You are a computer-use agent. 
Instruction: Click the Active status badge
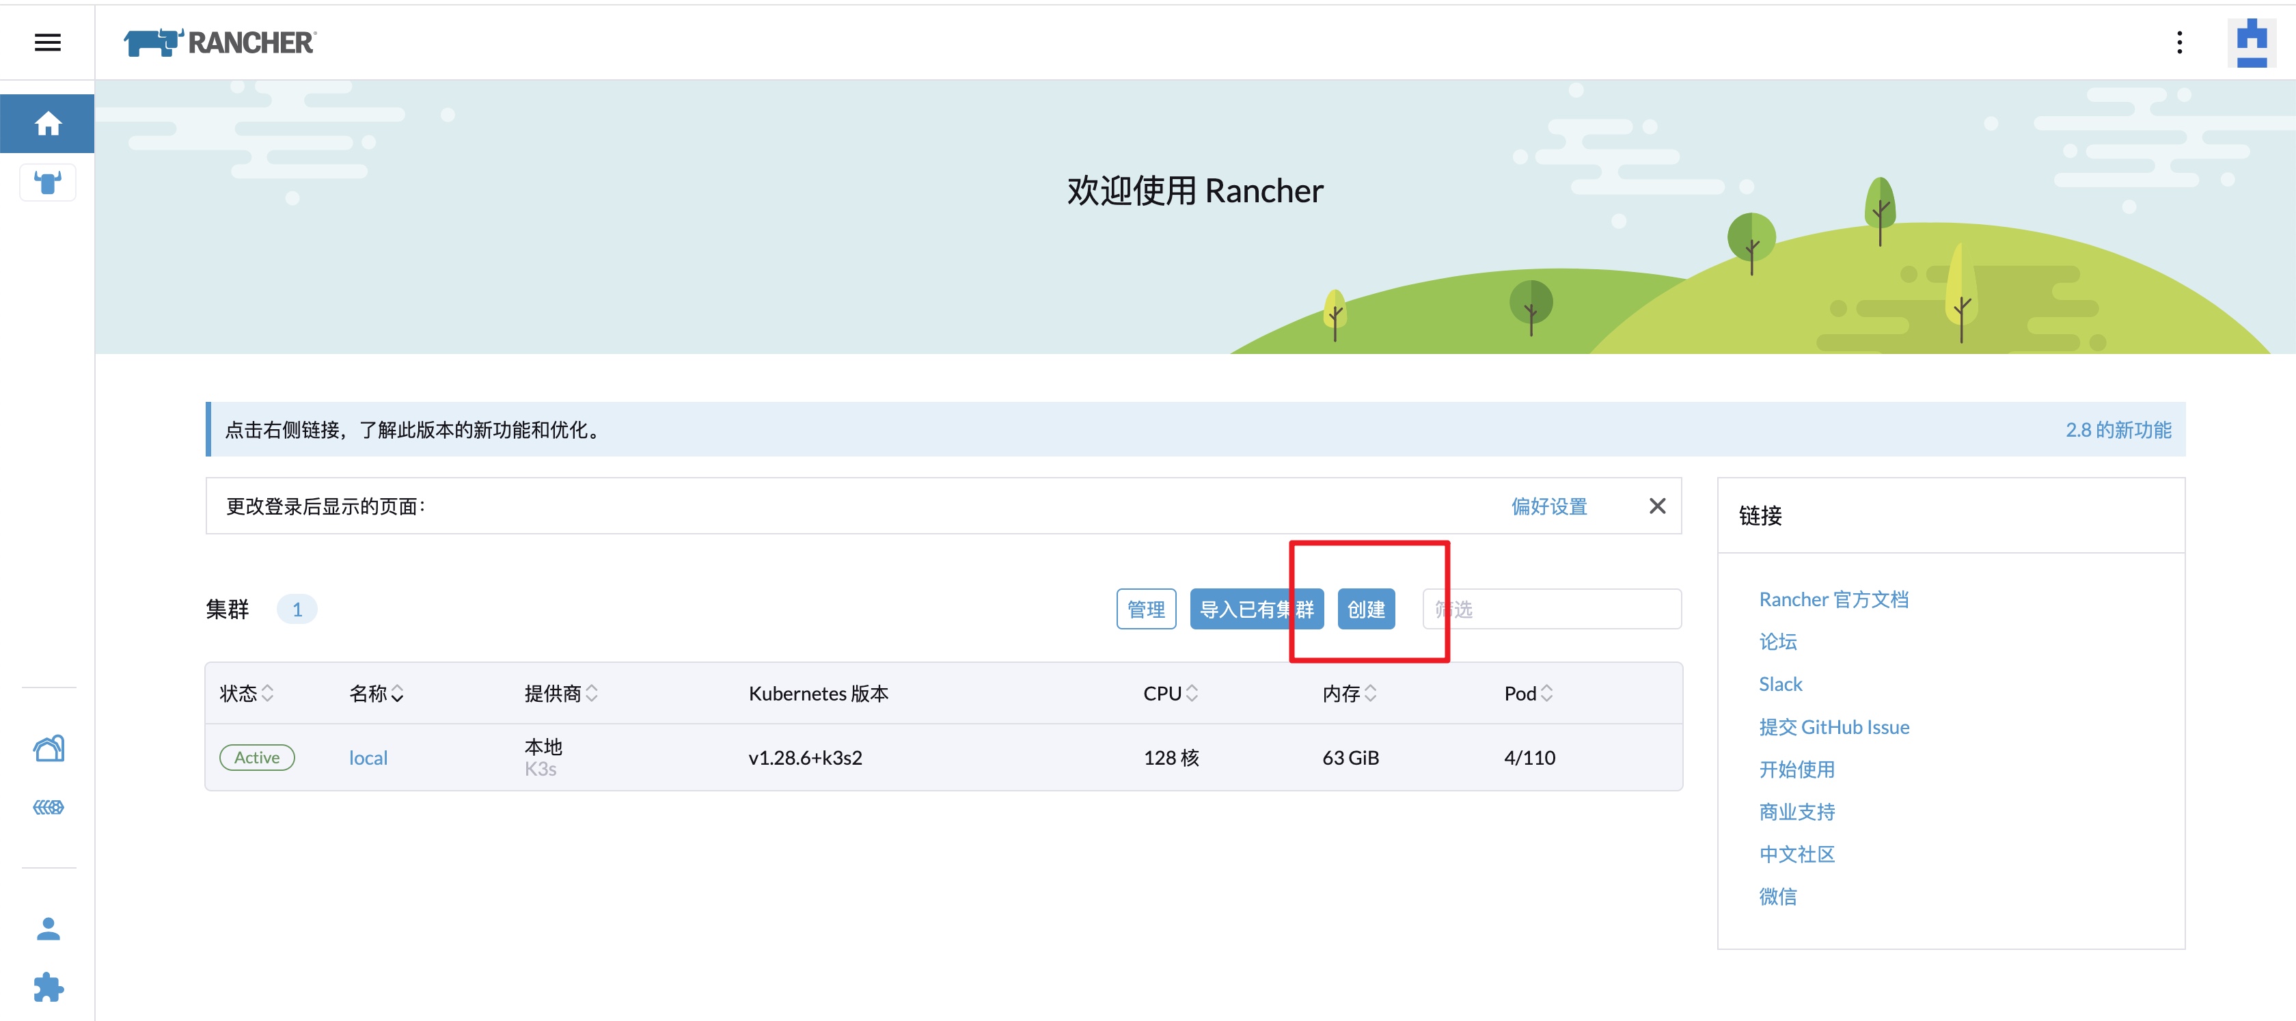[257, 757]
